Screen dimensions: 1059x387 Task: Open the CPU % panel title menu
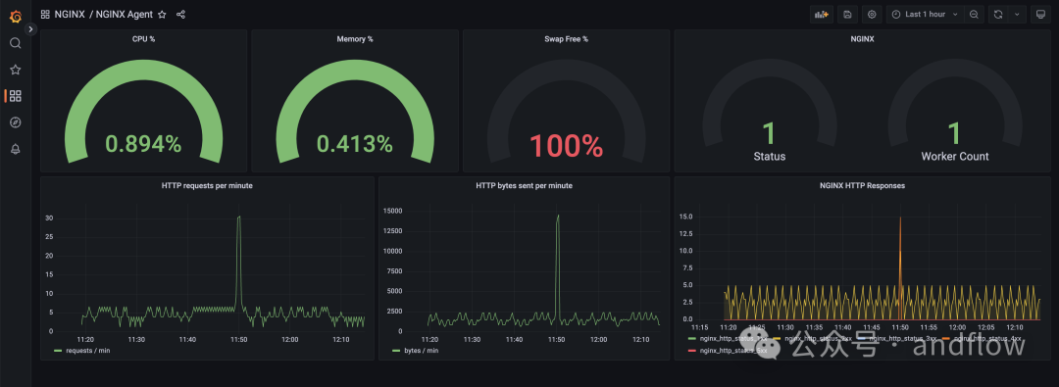[144, 39]
